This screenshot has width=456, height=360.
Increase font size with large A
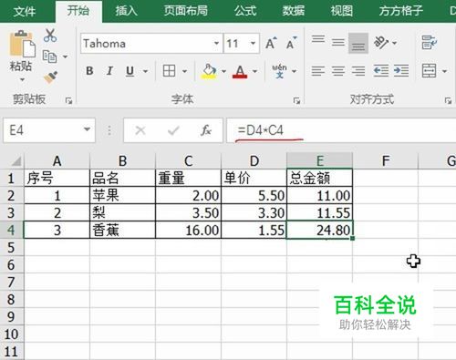pyautogui.click(x=271, y=44)
